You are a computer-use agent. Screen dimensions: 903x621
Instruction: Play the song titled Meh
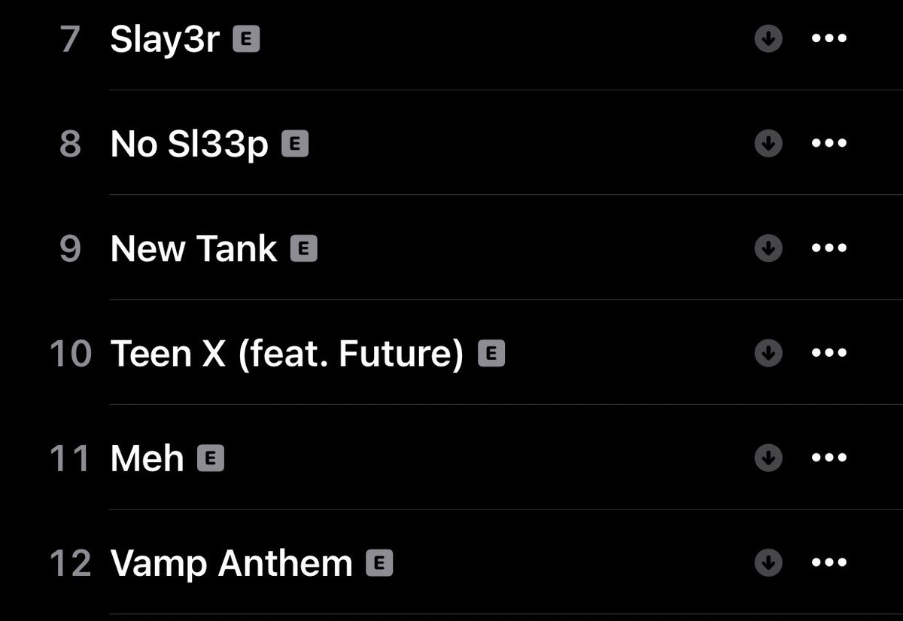pyautogui.click(x=147, y=458)
